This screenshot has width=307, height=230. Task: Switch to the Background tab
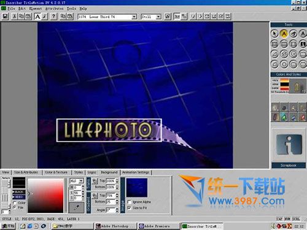tap(109, 172)
